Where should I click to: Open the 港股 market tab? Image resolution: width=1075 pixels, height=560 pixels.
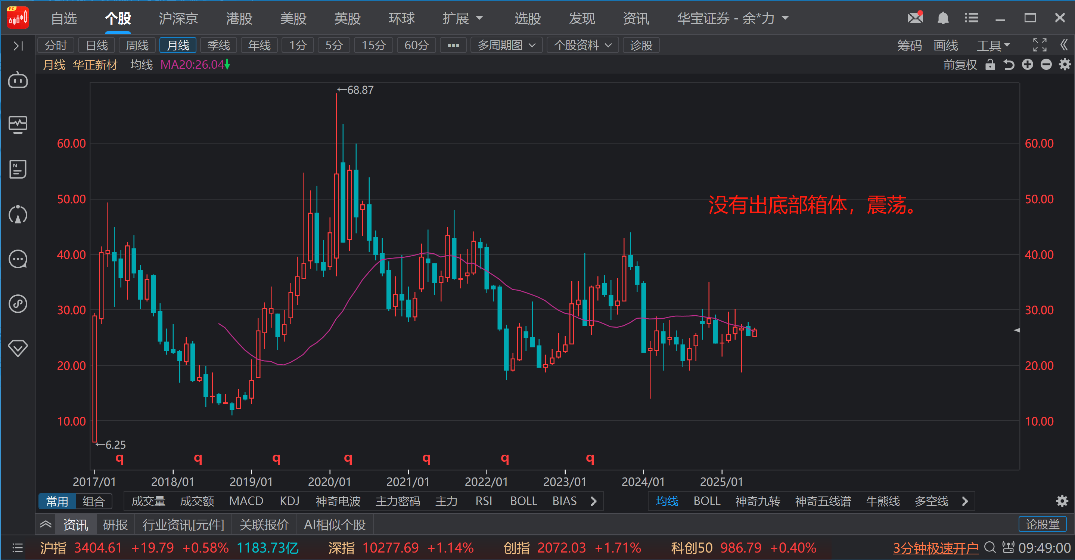pyautogui.click(x=239, y=18)
